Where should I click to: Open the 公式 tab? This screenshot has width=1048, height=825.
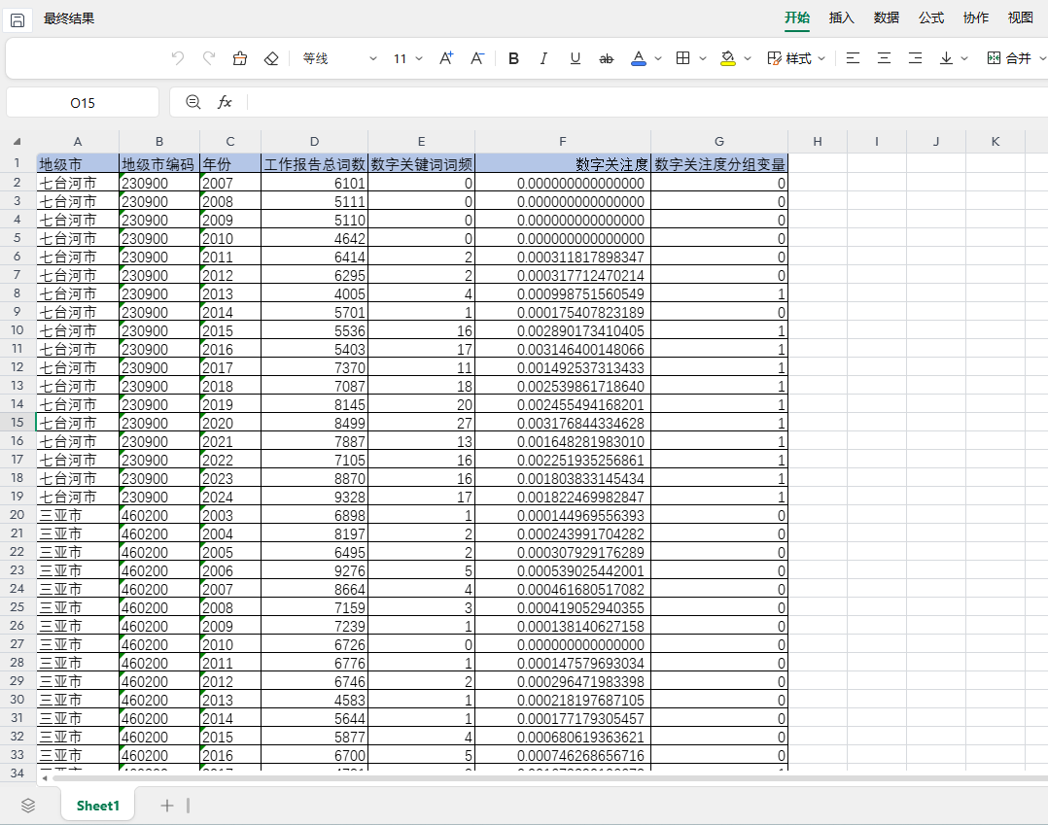click(931, 18)
